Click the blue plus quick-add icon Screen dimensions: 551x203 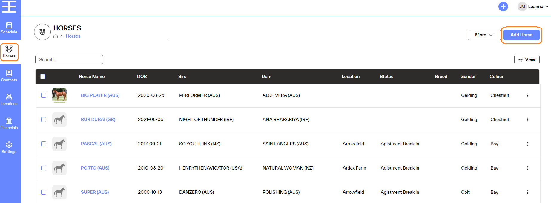pyautogui.click(x=503, y=7)
